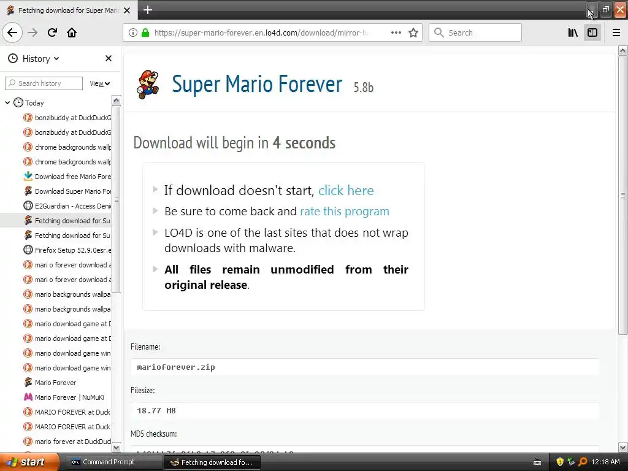Show site information icon in address bar
Viewport: 628px width, 471px height.
coord(133,33)
